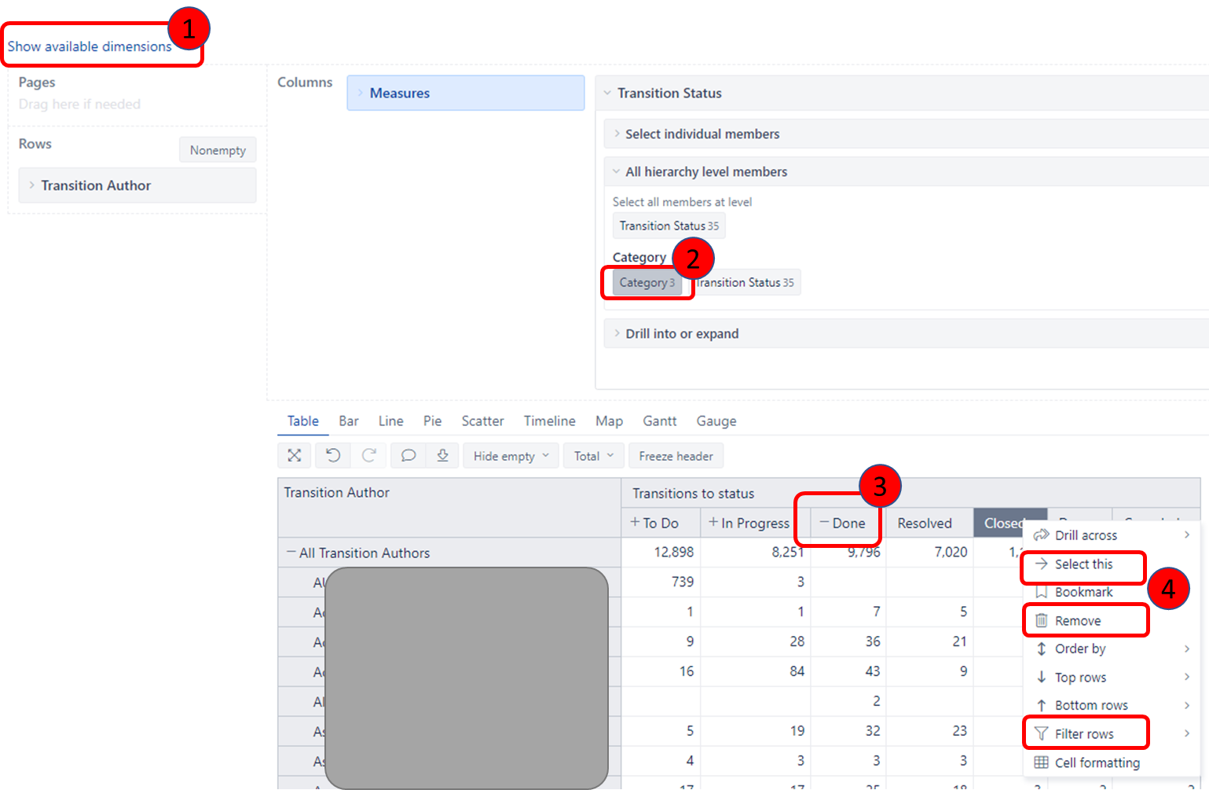This screenshot has height=790, width=1209.
Task: Choose Select this from context menu
Action: 1083,564
